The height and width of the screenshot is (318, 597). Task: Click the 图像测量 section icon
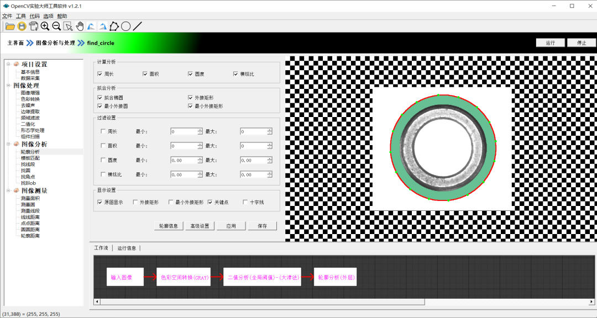17,190
